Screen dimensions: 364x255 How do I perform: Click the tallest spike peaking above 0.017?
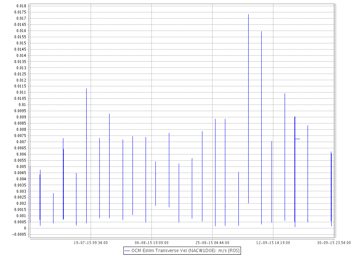coord(248,109)
